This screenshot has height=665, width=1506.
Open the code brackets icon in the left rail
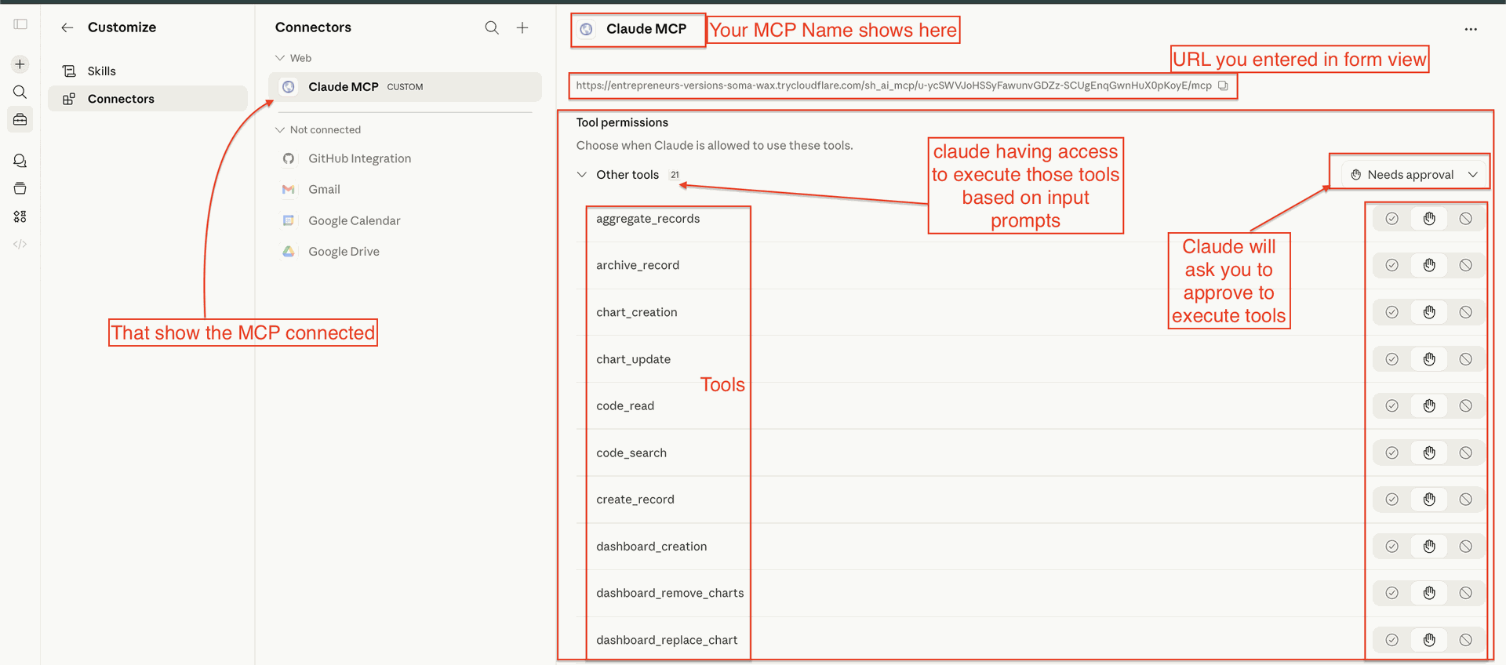[x=20, y=244]
